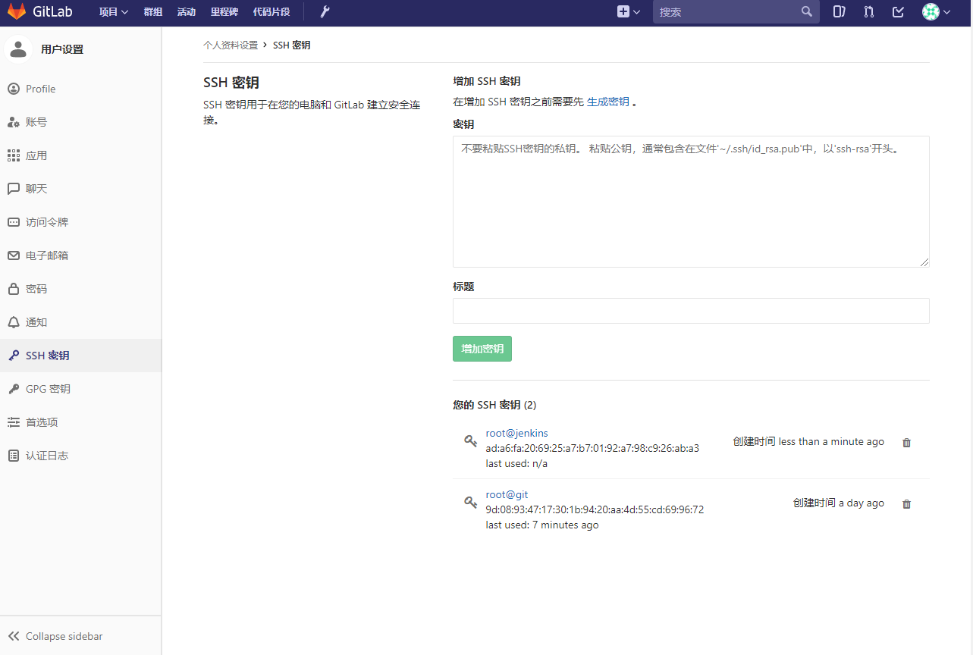973x655 pixels.
Task: Open GPG 密钥 settings in sidebar
Action: pyautogui.click(x=46, y=388)
